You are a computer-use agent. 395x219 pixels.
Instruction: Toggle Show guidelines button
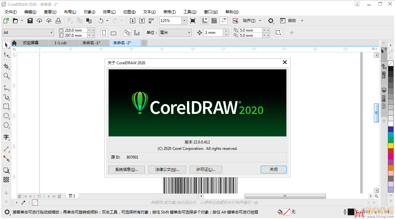(x=224, y=21)
